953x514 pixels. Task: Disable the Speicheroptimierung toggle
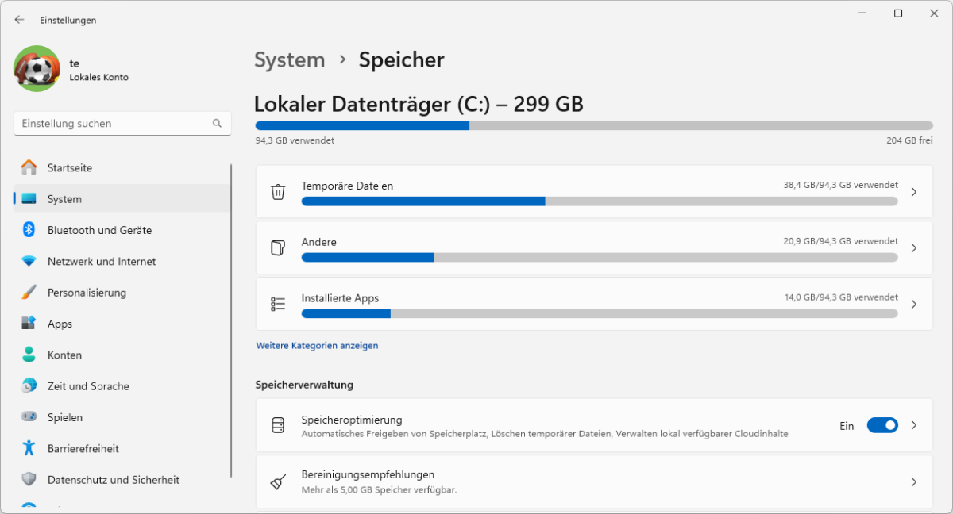click(882, 425)
